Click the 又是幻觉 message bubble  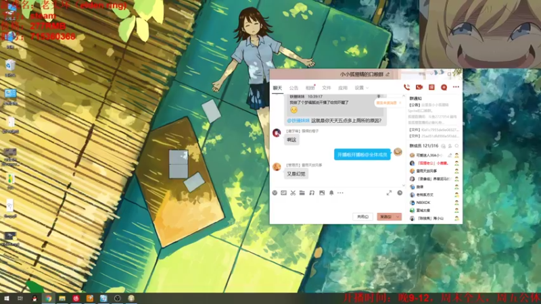click(296, 174)
